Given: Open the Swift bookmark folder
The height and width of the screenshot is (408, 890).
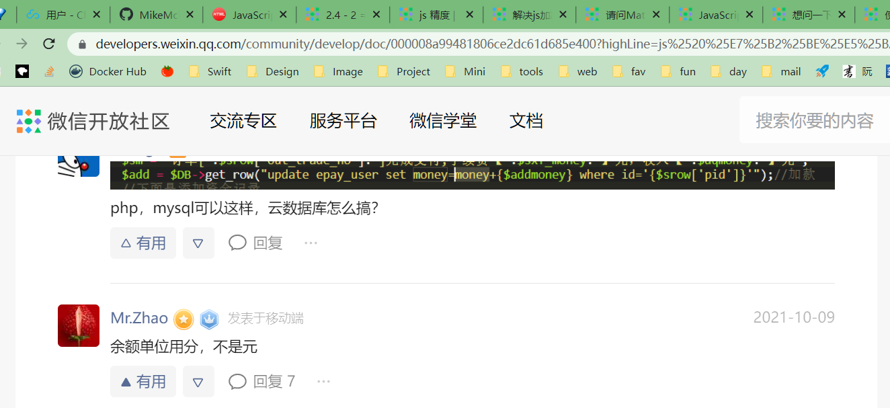Looking at the screenshot, I should coord(210,71).
